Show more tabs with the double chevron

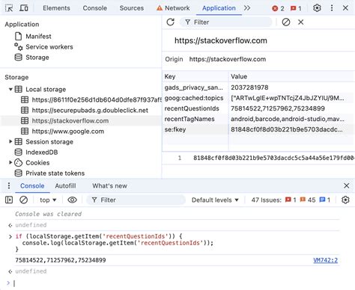click(x=247, y=8)
